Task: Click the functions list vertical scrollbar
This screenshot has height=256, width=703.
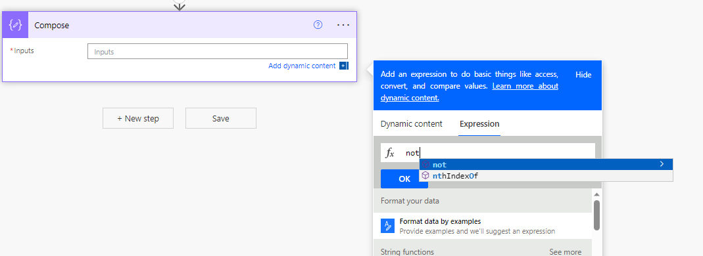Action: (596, 215)
